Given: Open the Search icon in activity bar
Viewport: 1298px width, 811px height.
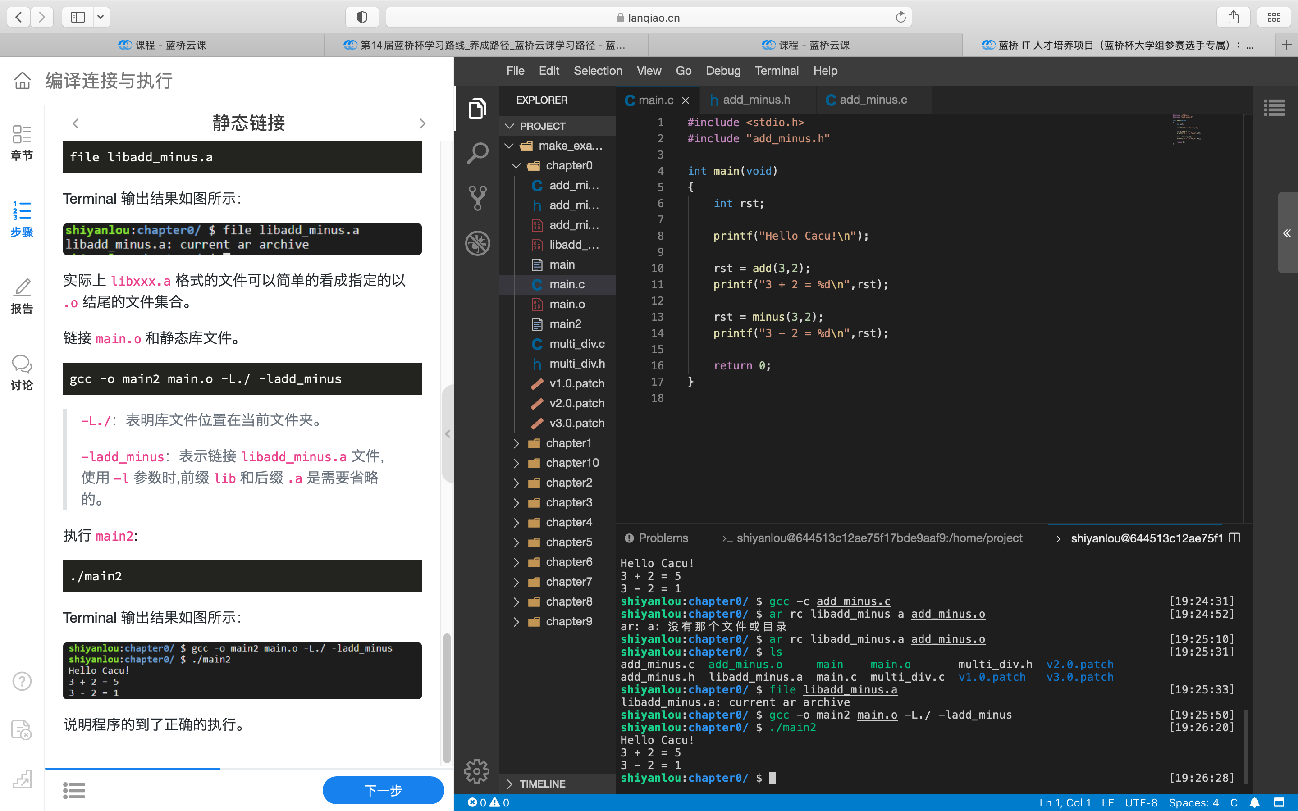Looking at the screenshot, I should [477, 153].
